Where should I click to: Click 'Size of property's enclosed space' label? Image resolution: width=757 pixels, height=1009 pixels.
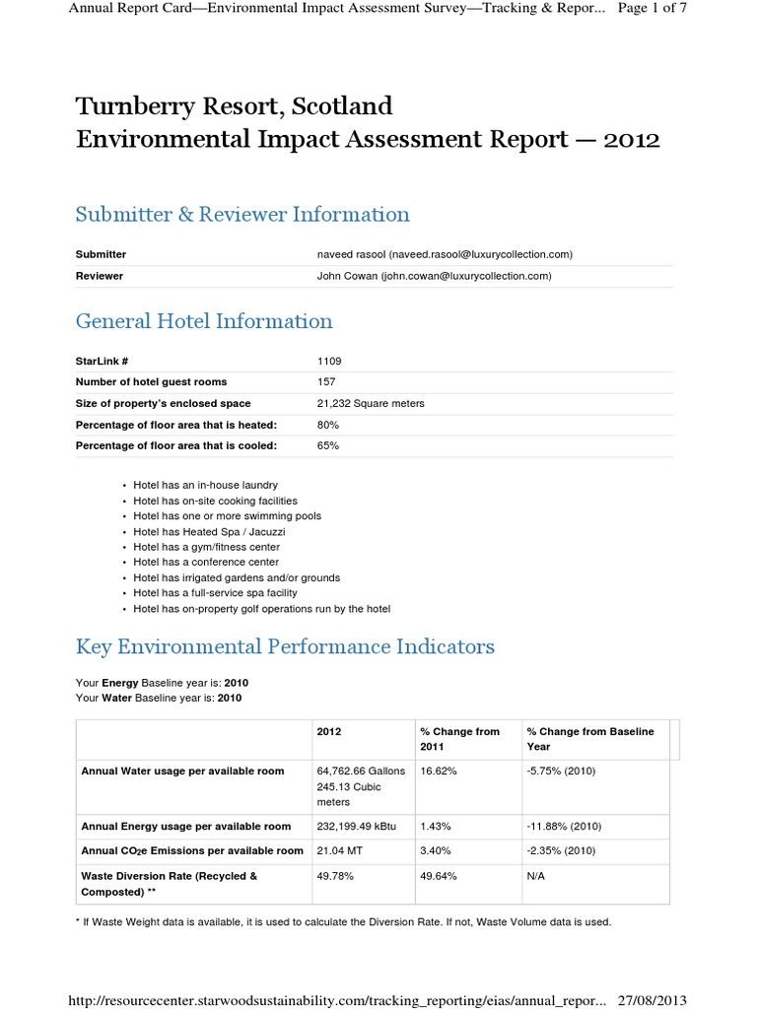point(163,403)
